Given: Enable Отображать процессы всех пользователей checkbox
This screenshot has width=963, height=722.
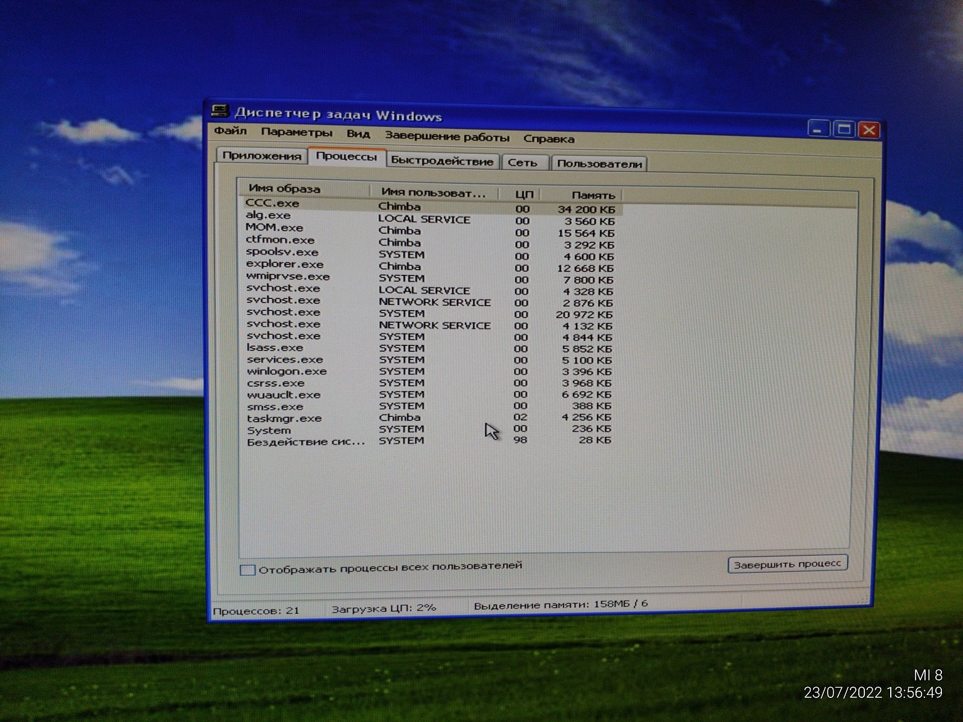Looking at the screenshot, I should tap(247, 570).
